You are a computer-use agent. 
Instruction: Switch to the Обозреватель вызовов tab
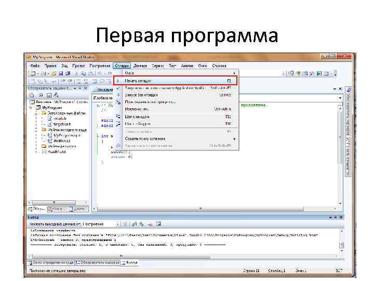(x=97, y=262)
